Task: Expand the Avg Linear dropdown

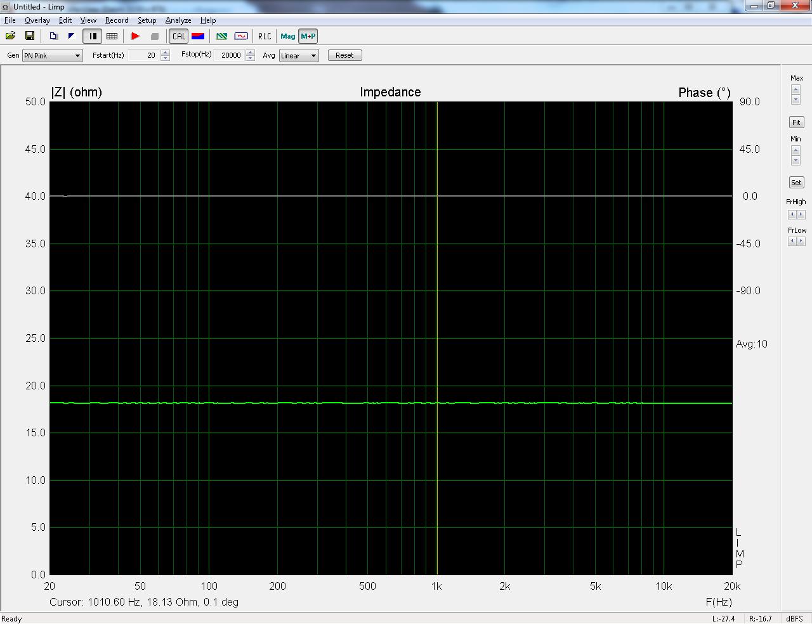Action: point(299,56)
